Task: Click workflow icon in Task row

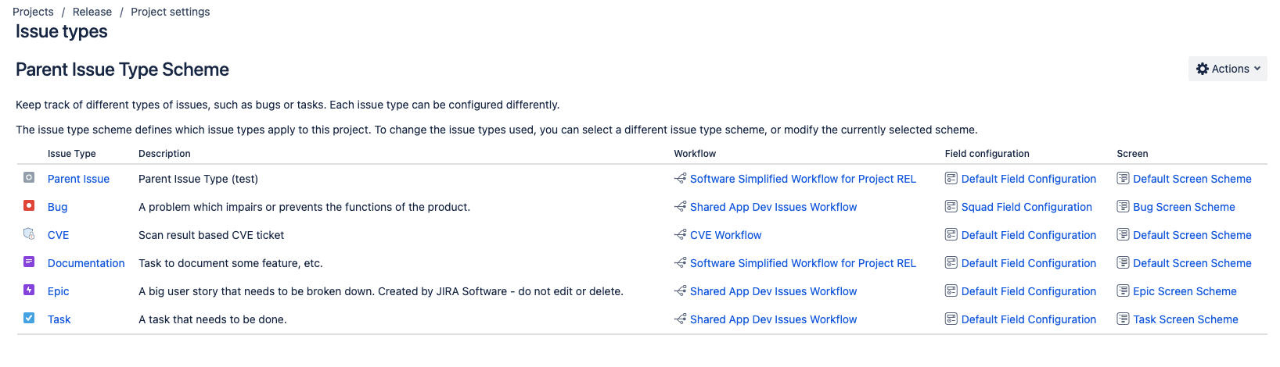Action: pyautogui.click(x=681, y=319)
